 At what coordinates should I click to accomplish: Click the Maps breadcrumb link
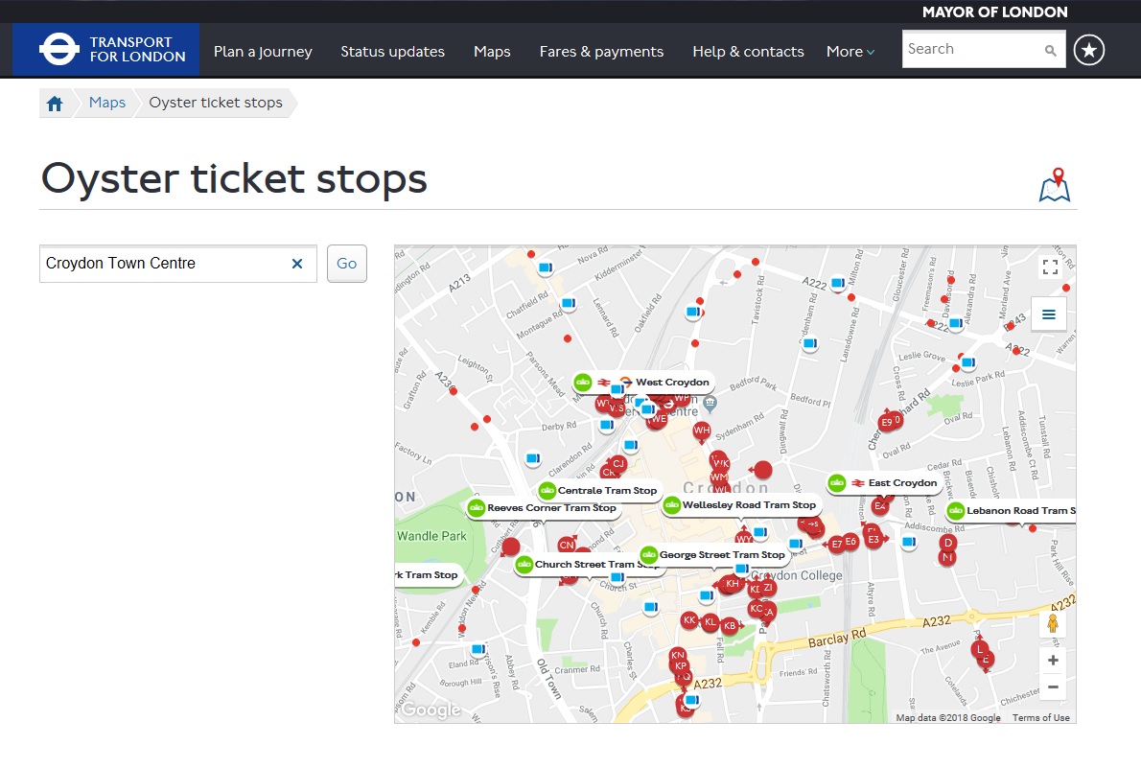click(107, 103)
